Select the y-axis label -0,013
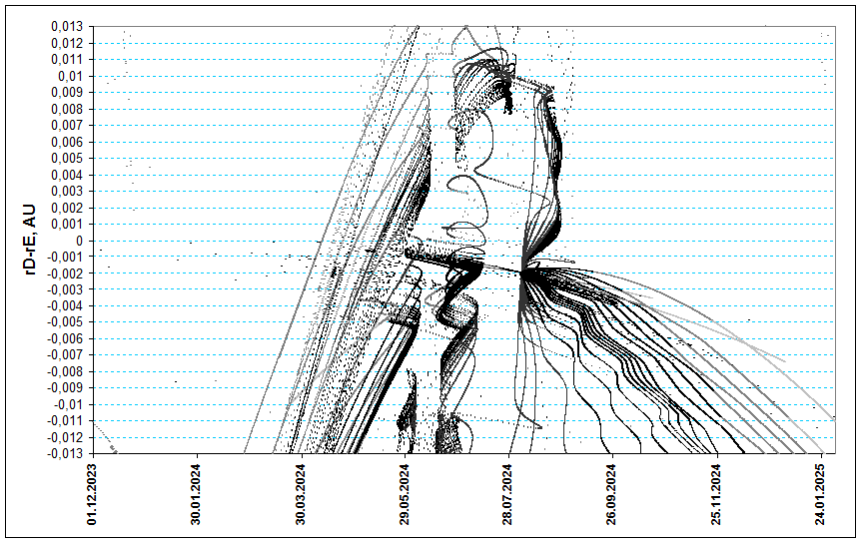 [65, 454]
